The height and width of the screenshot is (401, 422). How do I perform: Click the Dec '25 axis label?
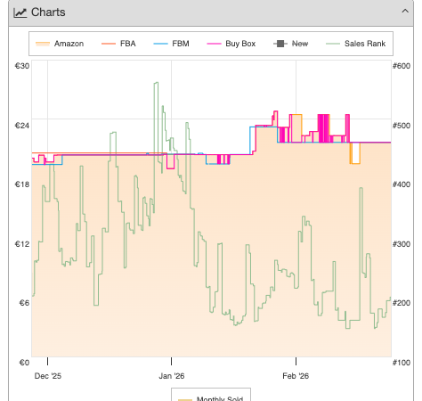coord(48,376)
